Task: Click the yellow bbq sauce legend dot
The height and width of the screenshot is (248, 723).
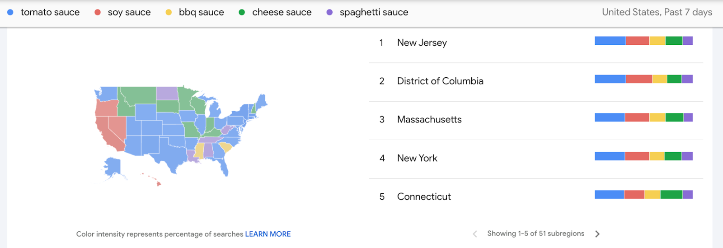Action: click(169, 12)
